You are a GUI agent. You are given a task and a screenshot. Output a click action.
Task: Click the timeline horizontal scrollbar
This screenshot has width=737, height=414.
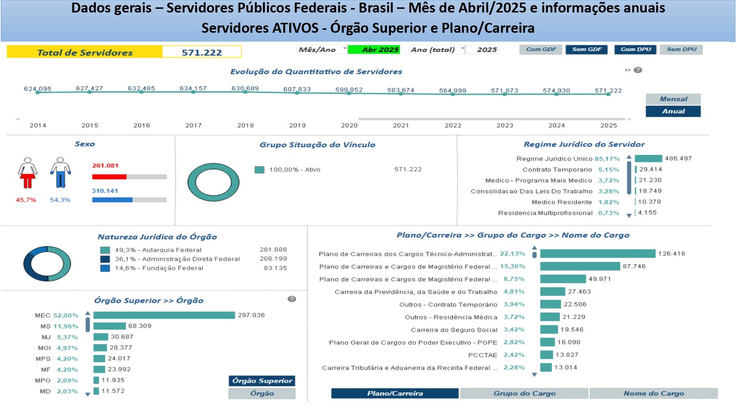click(x=491, y=119)
